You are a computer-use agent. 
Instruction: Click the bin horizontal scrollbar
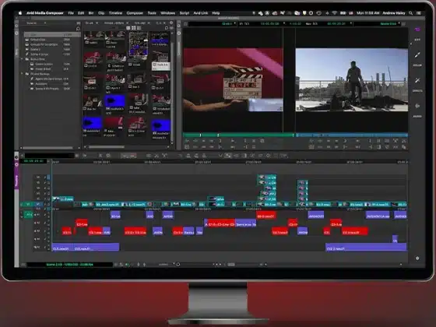(107, 147)
